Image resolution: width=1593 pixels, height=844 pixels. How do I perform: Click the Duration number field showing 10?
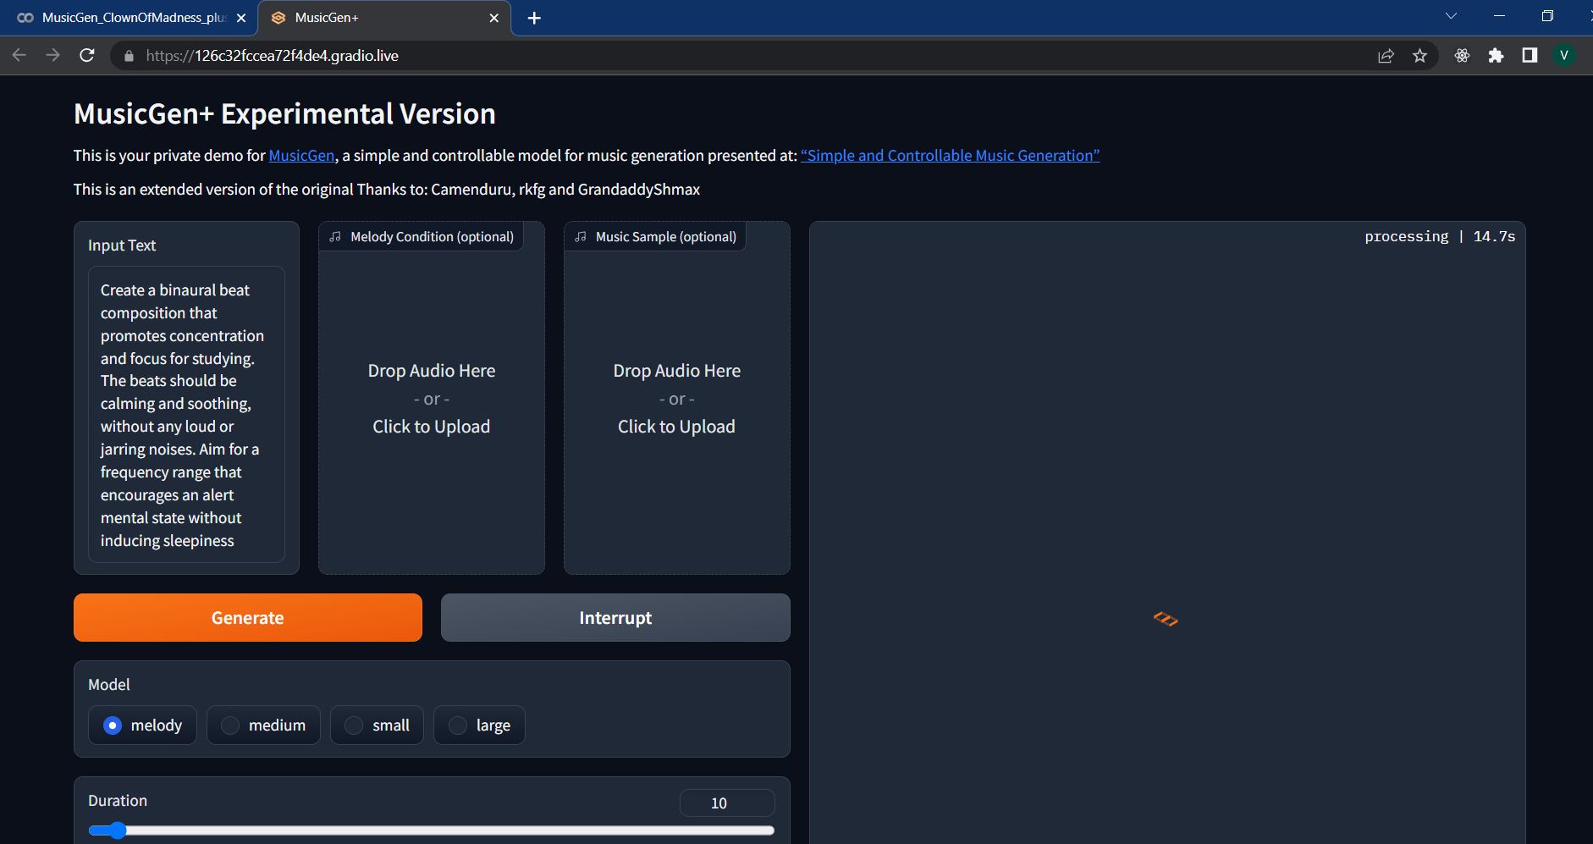(x=727, y=803)
